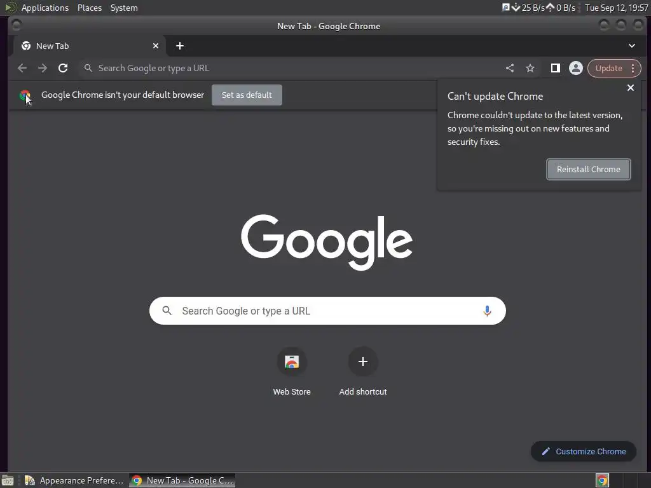651x488 pixels.
Task: Start voice search with microphone icon
Action: 487,311
